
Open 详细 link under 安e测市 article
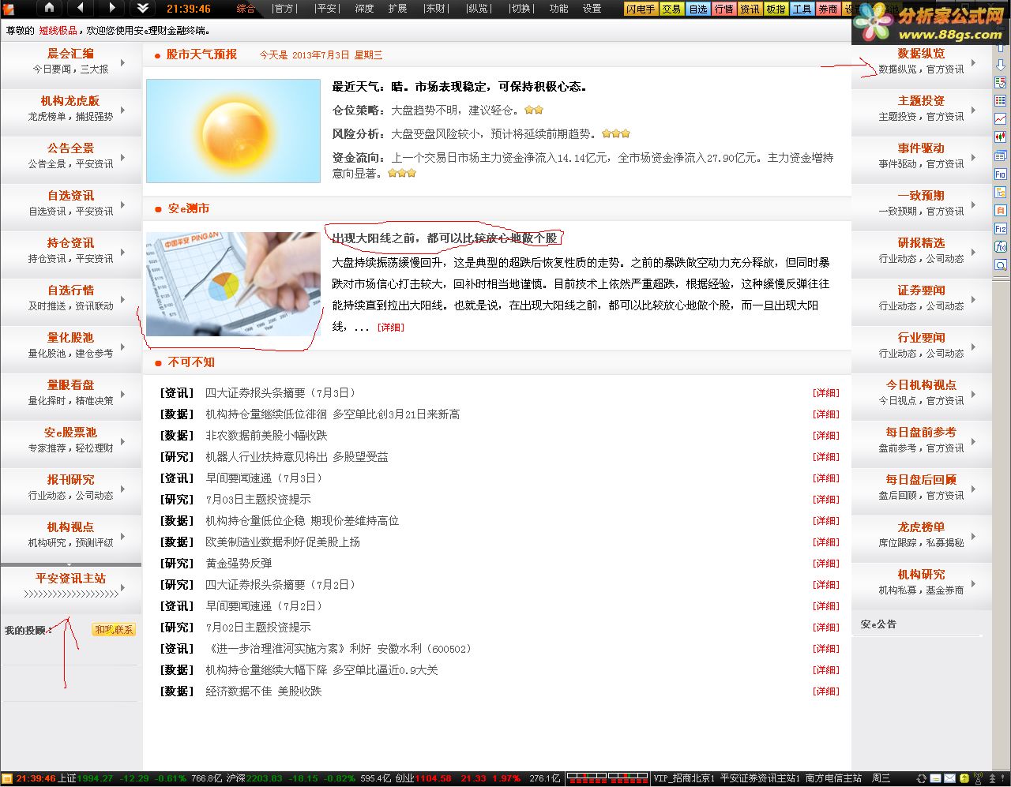390,327
